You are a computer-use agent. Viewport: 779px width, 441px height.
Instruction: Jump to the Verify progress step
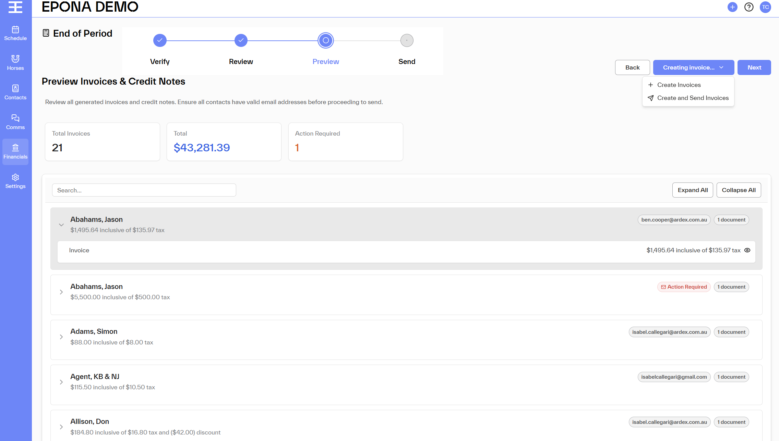point(160,40)
